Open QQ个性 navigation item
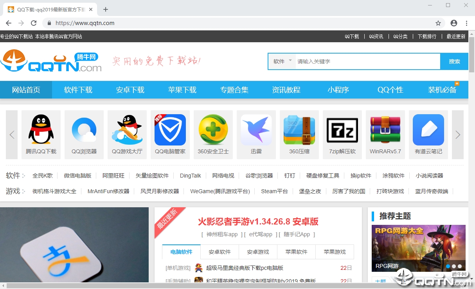The width and height of the screenshot is (475, 289). [x=390, y=90]
